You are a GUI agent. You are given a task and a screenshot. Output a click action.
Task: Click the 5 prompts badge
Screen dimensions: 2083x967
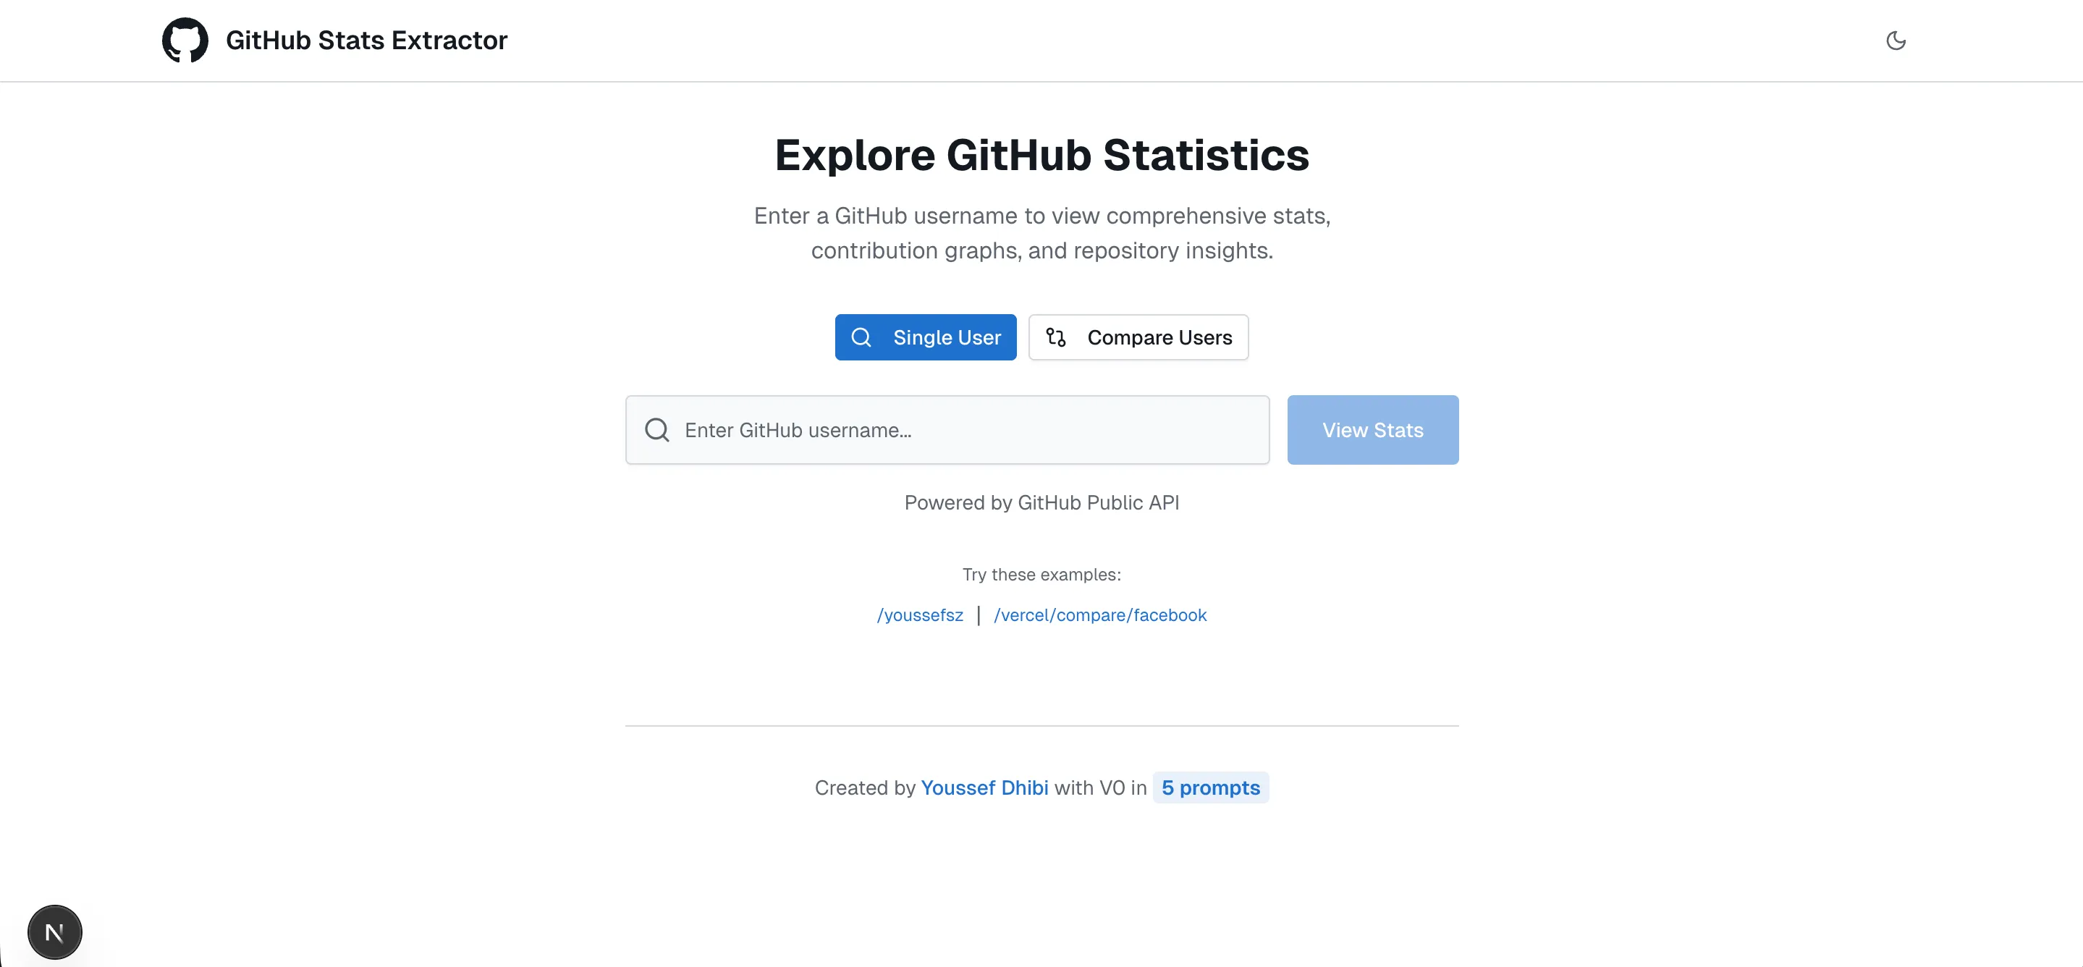pos(1211,787)
